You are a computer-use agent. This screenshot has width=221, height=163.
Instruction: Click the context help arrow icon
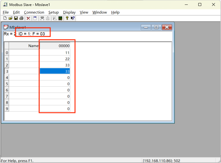point(73,18)
